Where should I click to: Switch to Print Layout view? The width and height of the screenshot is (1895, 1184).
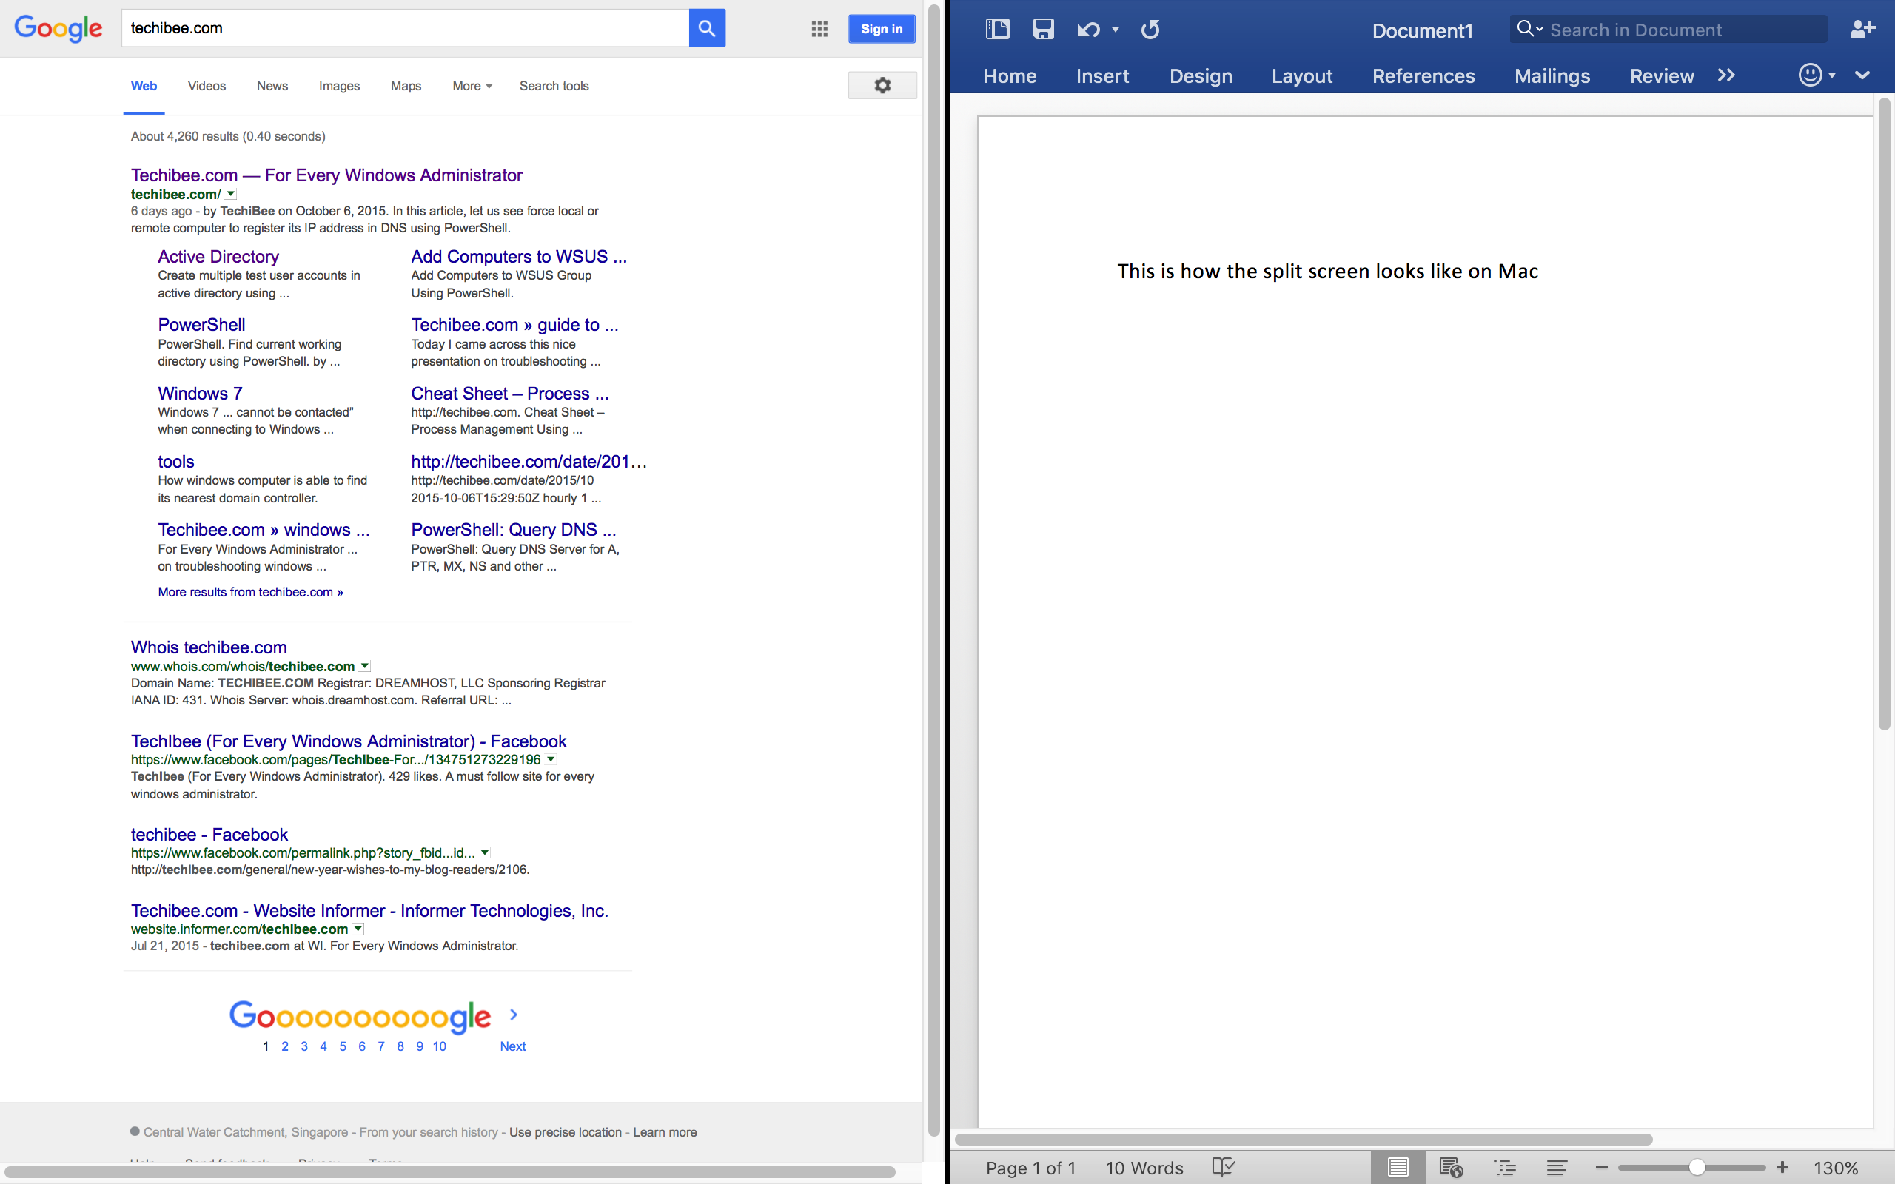(1398, 1168)
